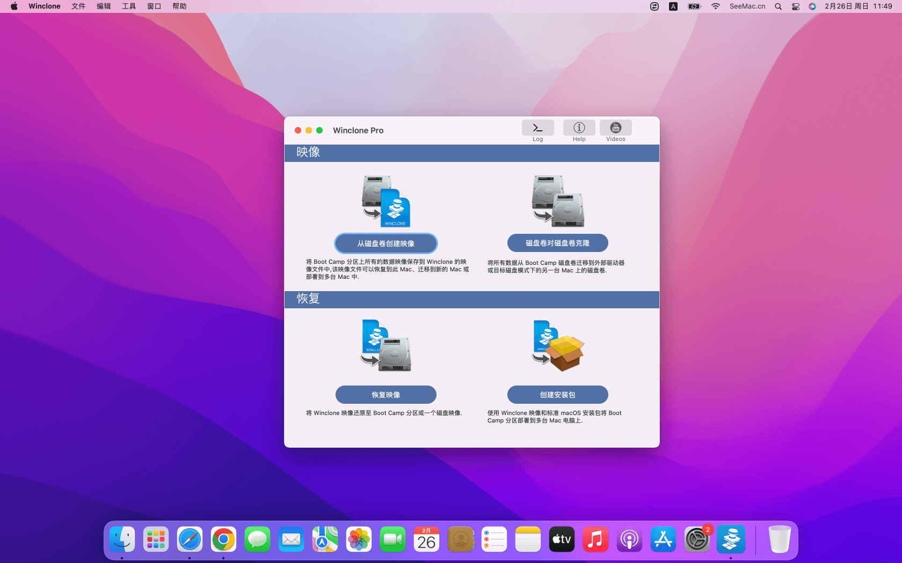
Task: Click the restore image to disk icon
Action: tap(386, 346)
